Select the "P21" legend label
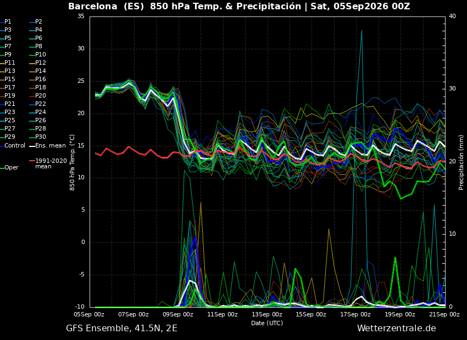 (x=9, y=104)
